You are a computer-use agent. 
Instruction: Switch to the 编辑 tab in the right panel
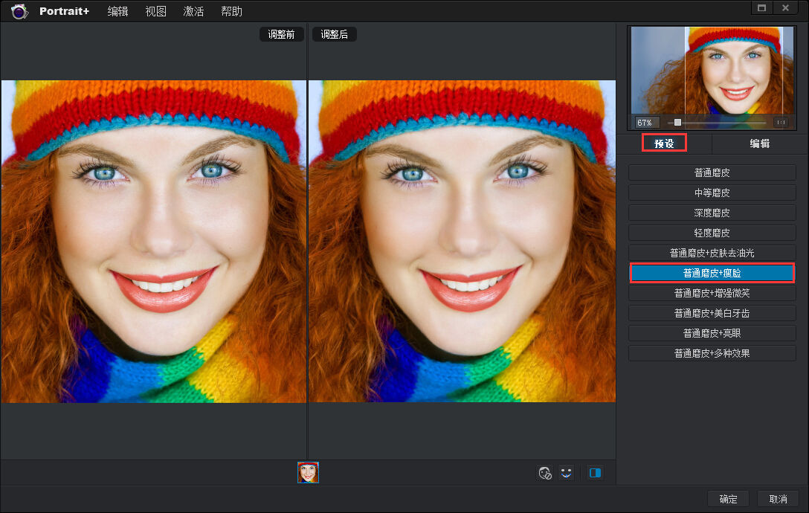tap(759, 143)
